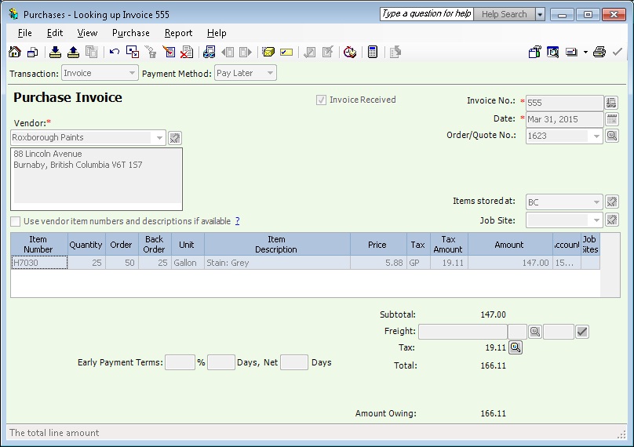Open the calendar icon beside Date field
Screen dimensions: 634x447
point(612,119)
